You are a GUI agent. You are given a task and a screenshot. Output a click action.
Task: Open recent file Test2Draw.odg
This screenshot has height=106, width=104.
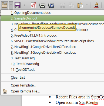coord(52,64)
